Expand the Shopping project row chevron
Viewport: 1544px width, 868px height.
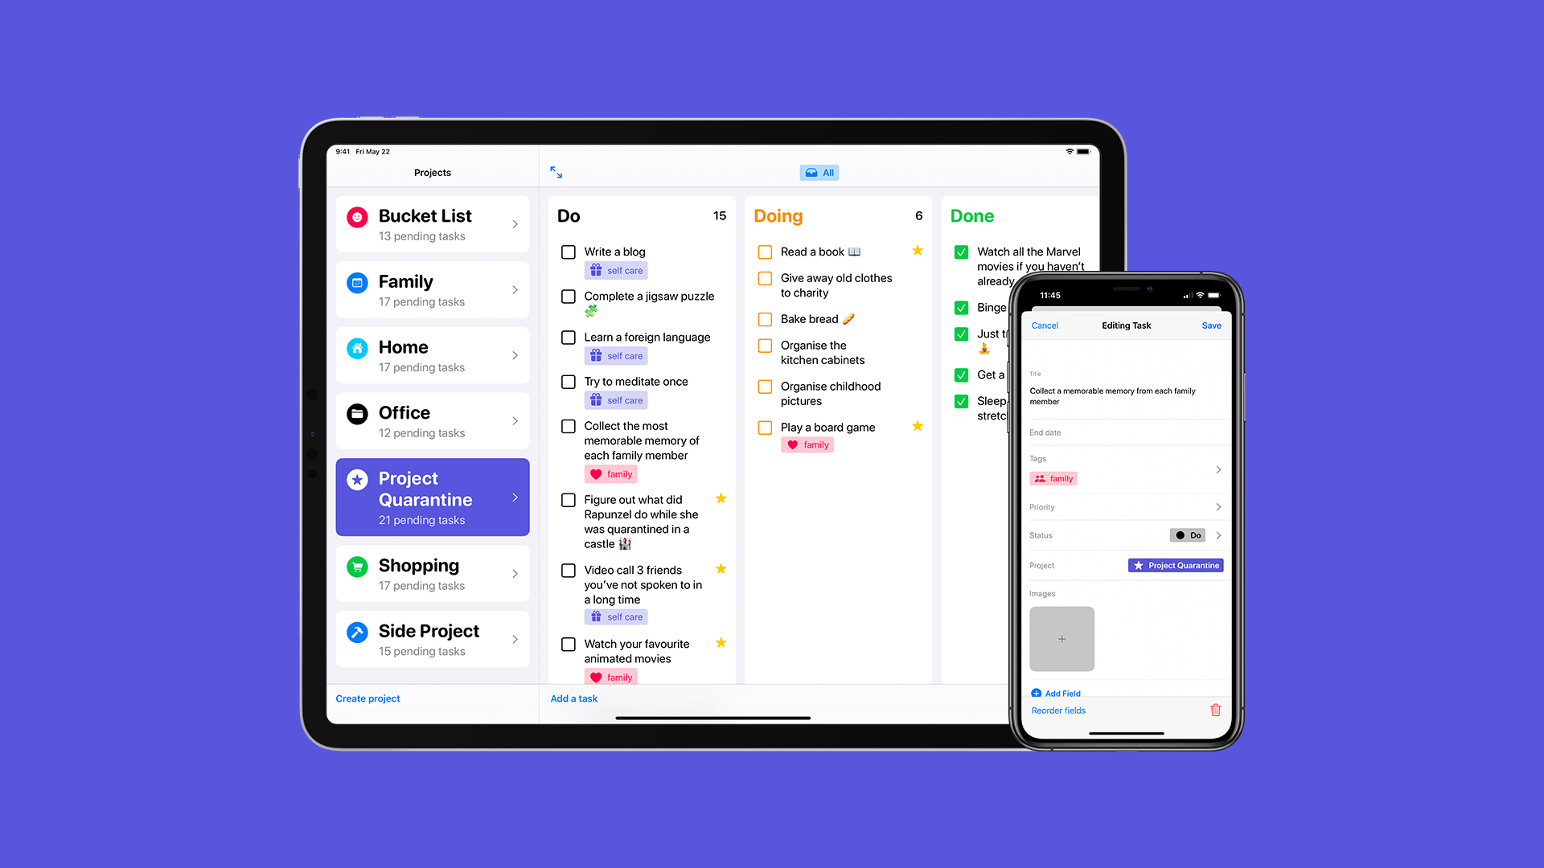click(516, 572)
